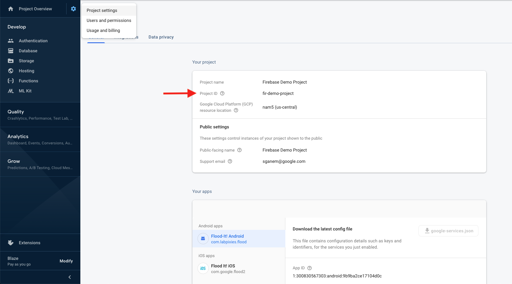Click the Blaze Pay as you go plan label
This screenshot has width=512, height=284.
[19, 261]
